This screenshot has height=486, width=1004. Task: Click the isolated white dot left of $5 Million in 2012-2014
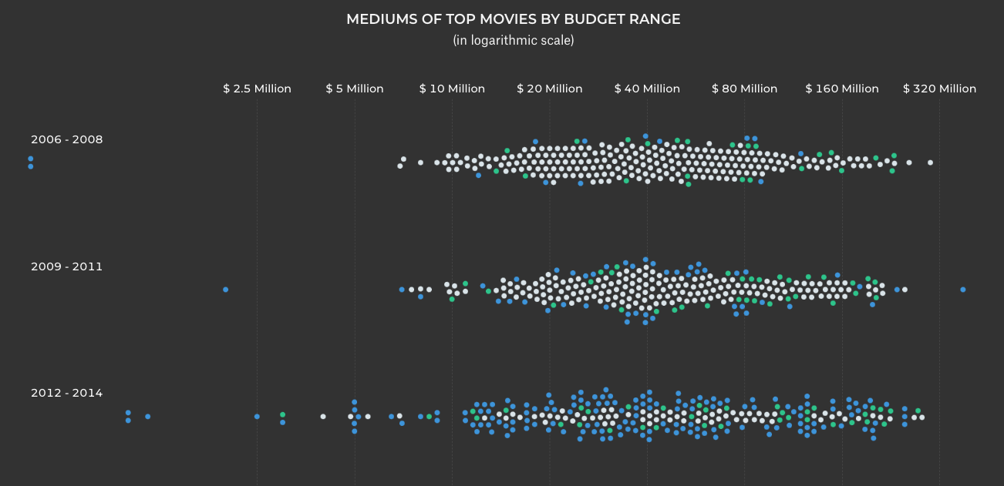coord(323,417)
